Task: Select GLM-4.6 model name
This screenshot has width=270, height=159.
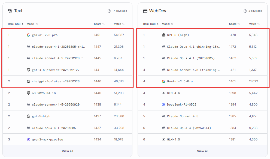Action: (173, 93)
